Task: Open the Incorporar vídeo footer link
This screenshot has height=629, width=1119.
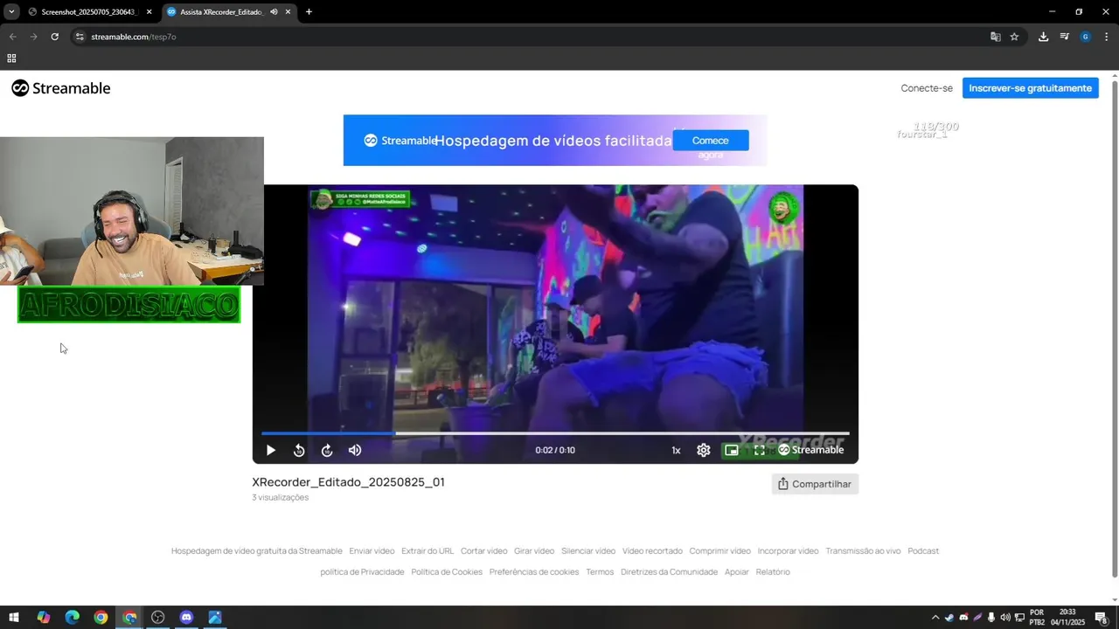Action: click(x=788, y=551)
